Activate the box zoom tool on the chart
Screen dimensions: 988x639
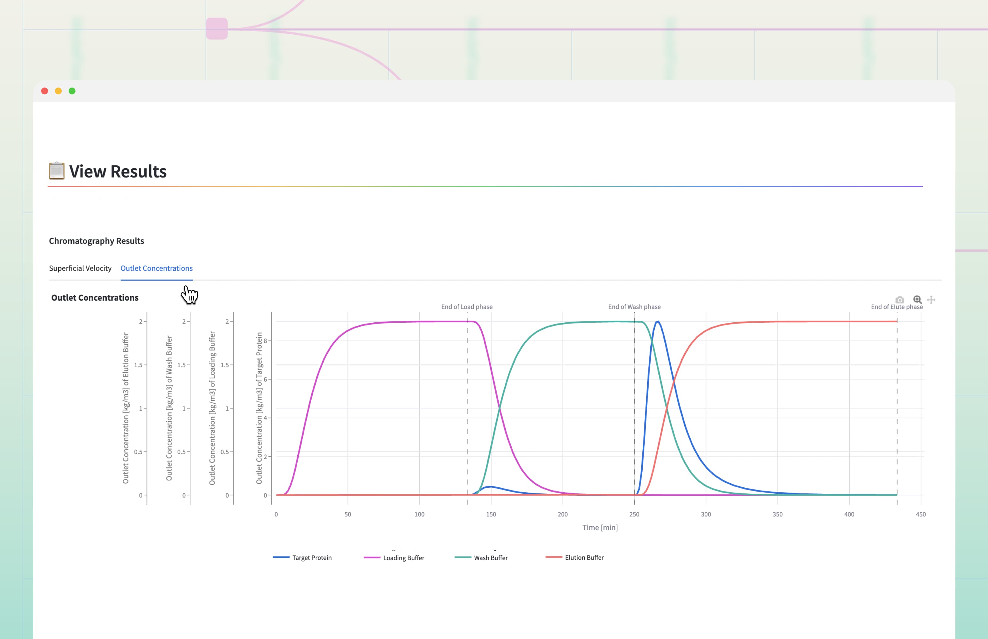click(x=917, y=299)
